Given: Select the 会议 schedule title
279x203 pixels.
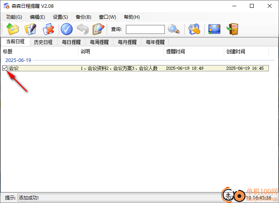Looking at the screenshot, I should pyautogui.click(x=14, y=68).
